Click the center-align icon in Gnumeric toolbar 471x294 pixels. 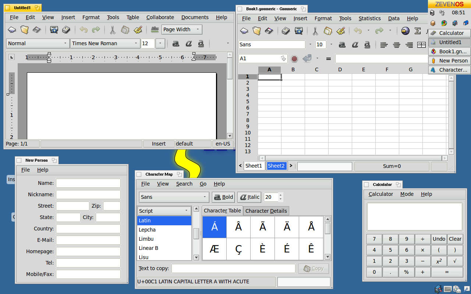coord(397,45)
